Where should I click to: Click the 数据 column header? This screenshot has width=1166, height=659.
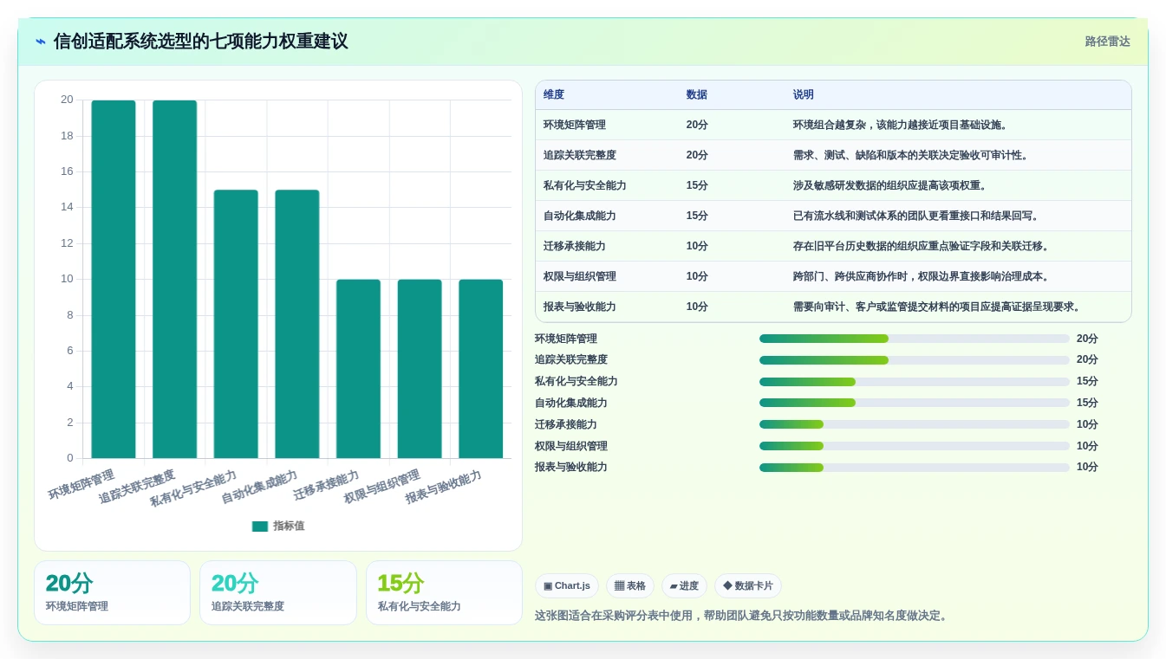pos(696,95)
